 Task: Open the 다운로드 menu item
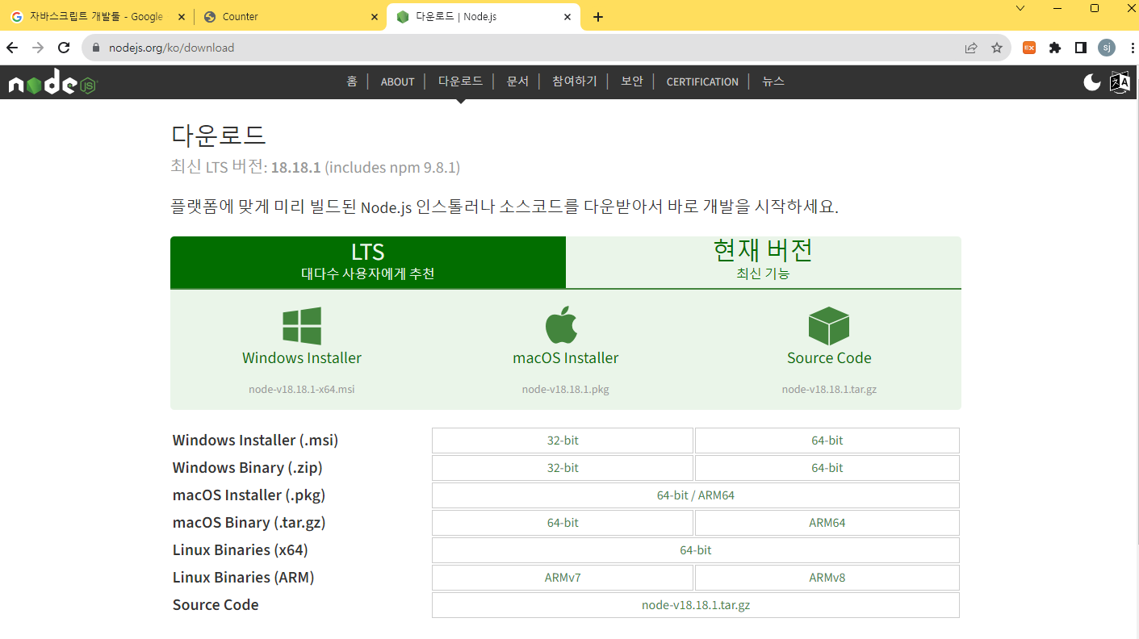(460, 81)
